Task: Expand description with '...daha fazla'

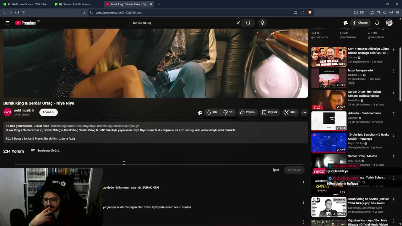Action: point(67,138)
